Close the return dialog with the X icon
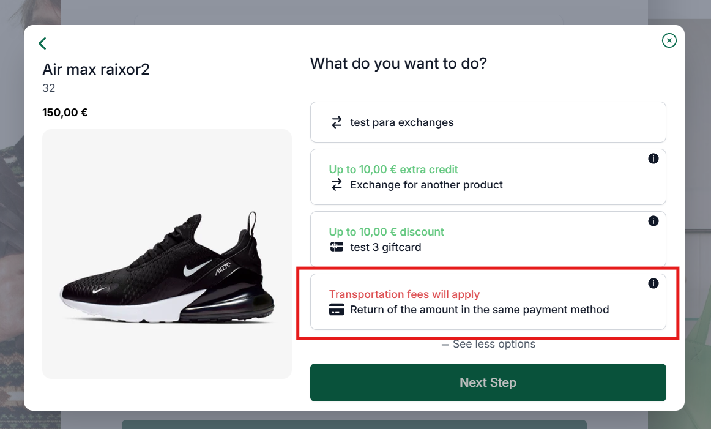The width and height of the screenshot is (711, 429). pyautogui.click(x=669, y=40)
